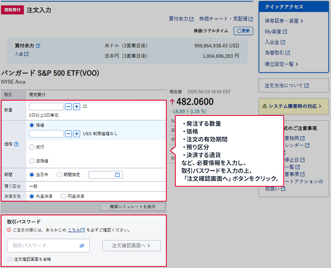Decrease quantity with the minus button

[68, 106]
